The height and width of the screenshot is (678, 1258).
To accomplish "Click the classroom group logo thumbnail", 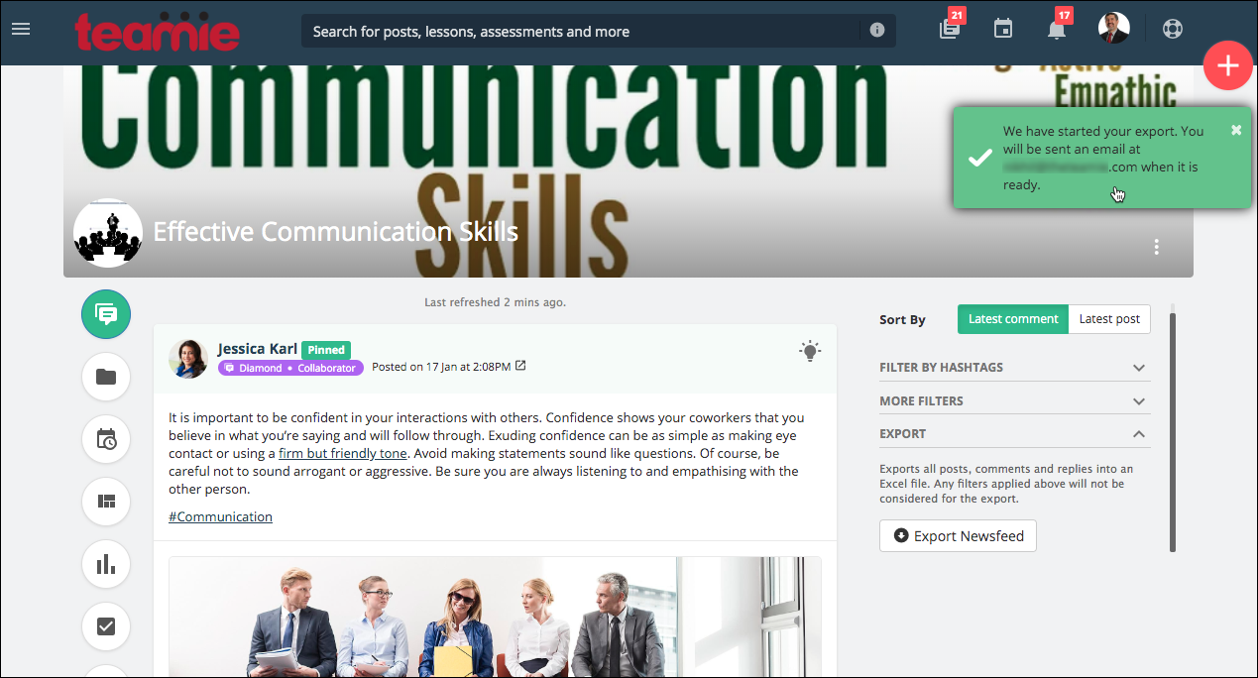I will click(108, 233).
